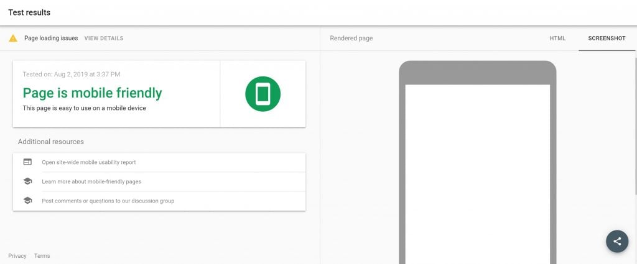View details of page loading issues
Image resolution: width=637 pixels, height=264 pixels.
(x=104, y=38)
